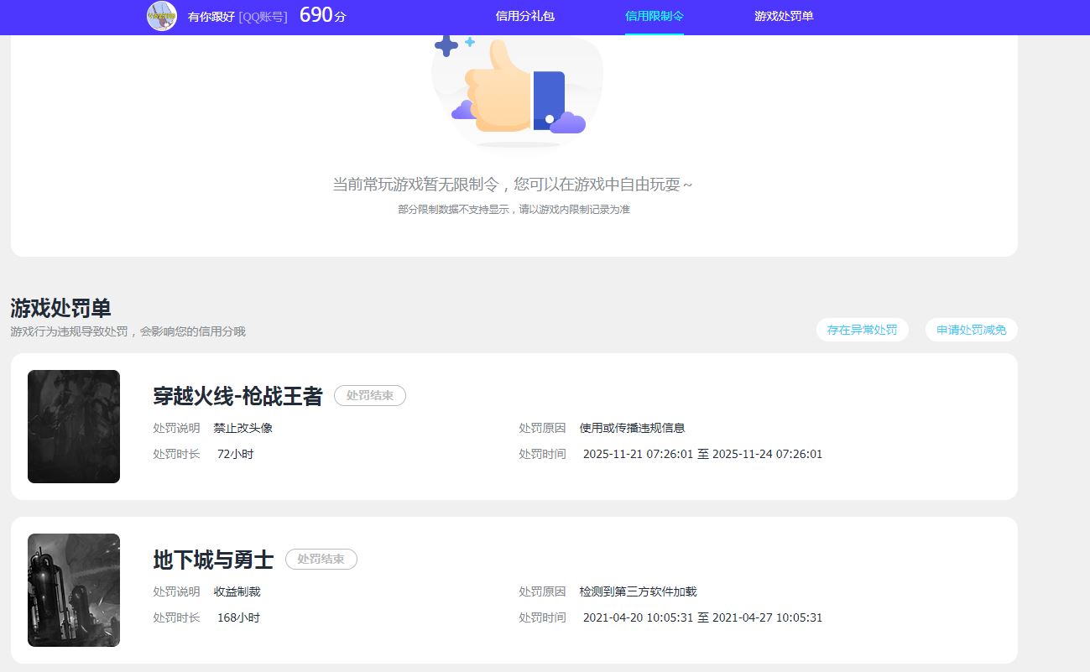This screenshot has height=672, width=1090.
Task: Click the 游戏处罚单 section heading
Action: coord(58,308)
